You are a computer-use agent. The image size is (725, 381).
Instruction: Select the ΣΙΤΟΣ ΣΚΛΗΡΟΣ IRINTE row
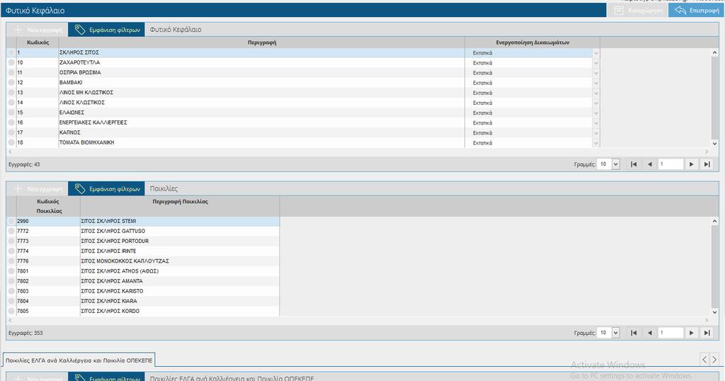click(x=143, y=251)
